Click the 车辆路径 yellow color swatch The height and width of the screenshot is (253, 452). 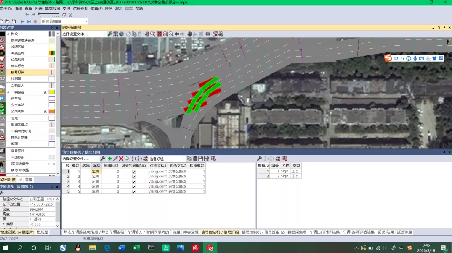(52, 92)
